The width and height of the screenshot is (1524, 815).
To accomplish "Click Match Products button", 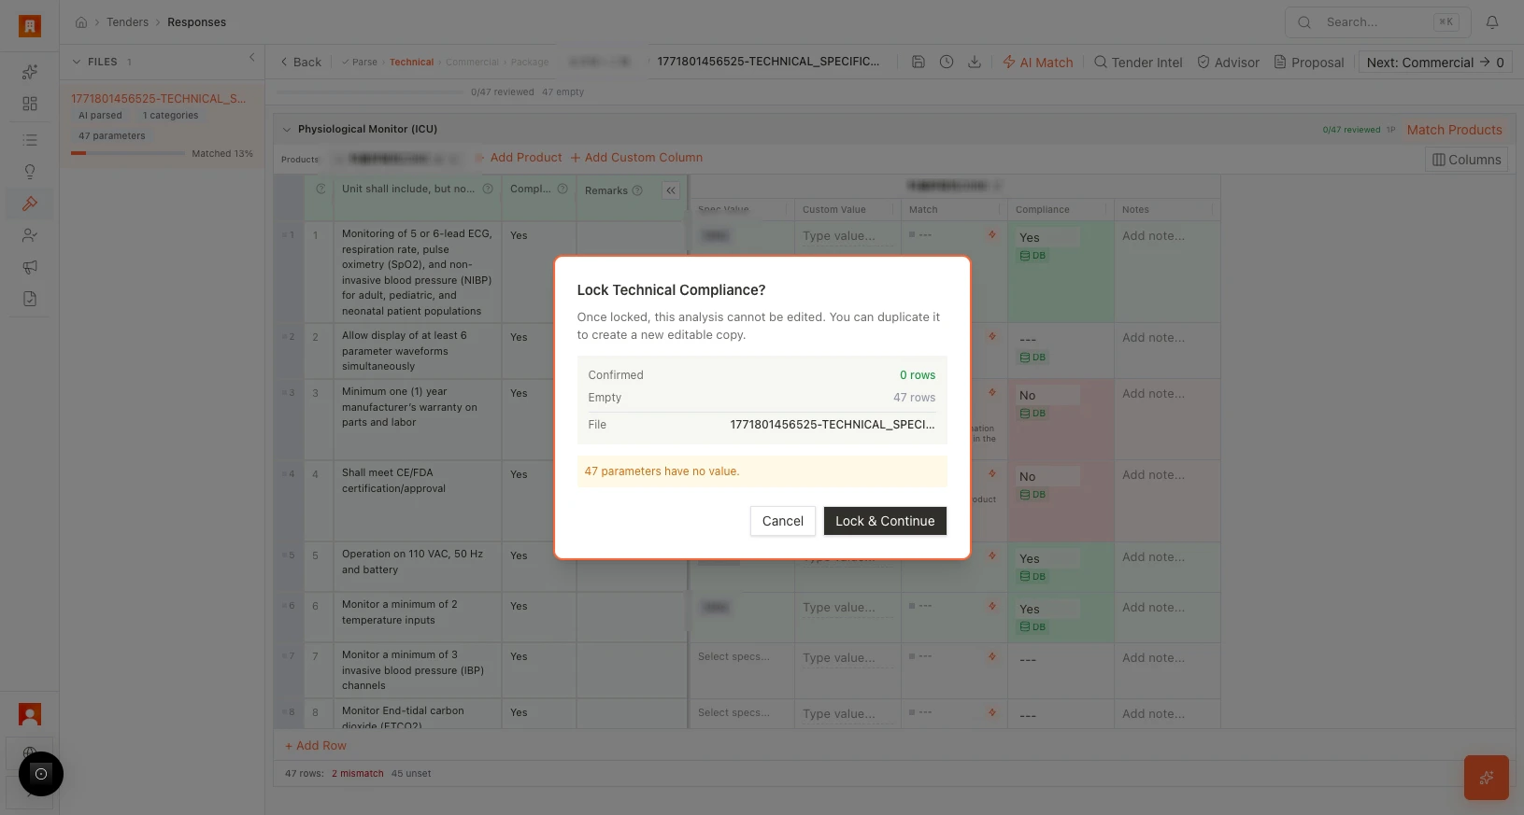I will tap(1454, 130).
